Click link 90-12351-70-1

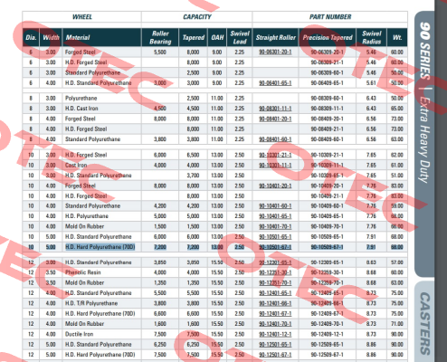click(x=275, y=283)
